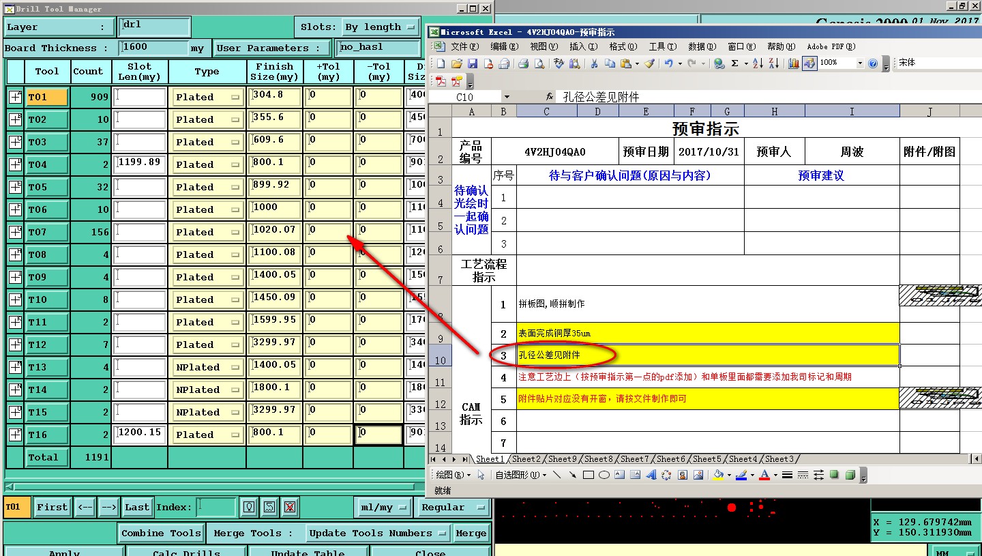The width and height of the screenshot is (982, 556).
Task: Click the Sort Ascending A-Z icon
Action: click(x=759, y=63)
